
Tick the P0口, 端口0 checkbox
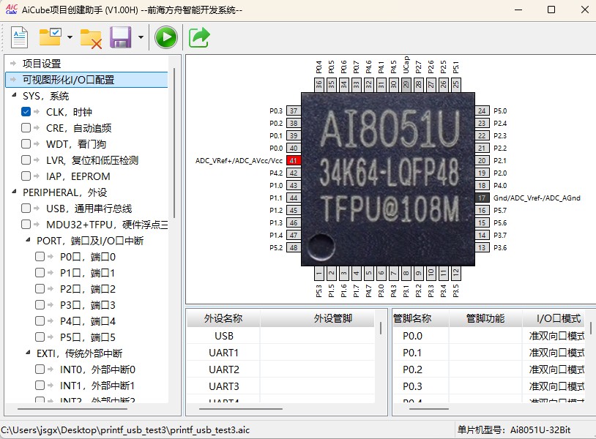[40, 256]
